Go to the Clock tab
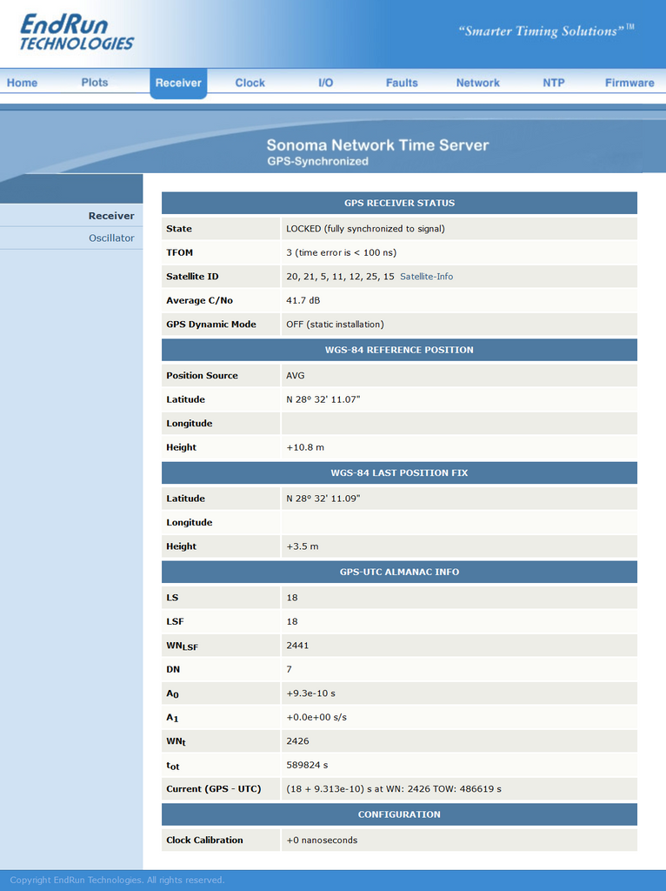Viewport: 666px width, 891px height. point(250,83)
